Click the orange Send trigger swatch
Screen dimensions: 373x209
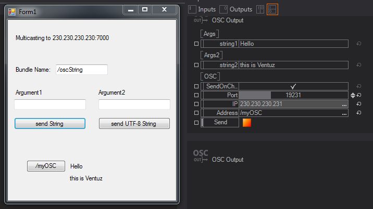(247, 122)
